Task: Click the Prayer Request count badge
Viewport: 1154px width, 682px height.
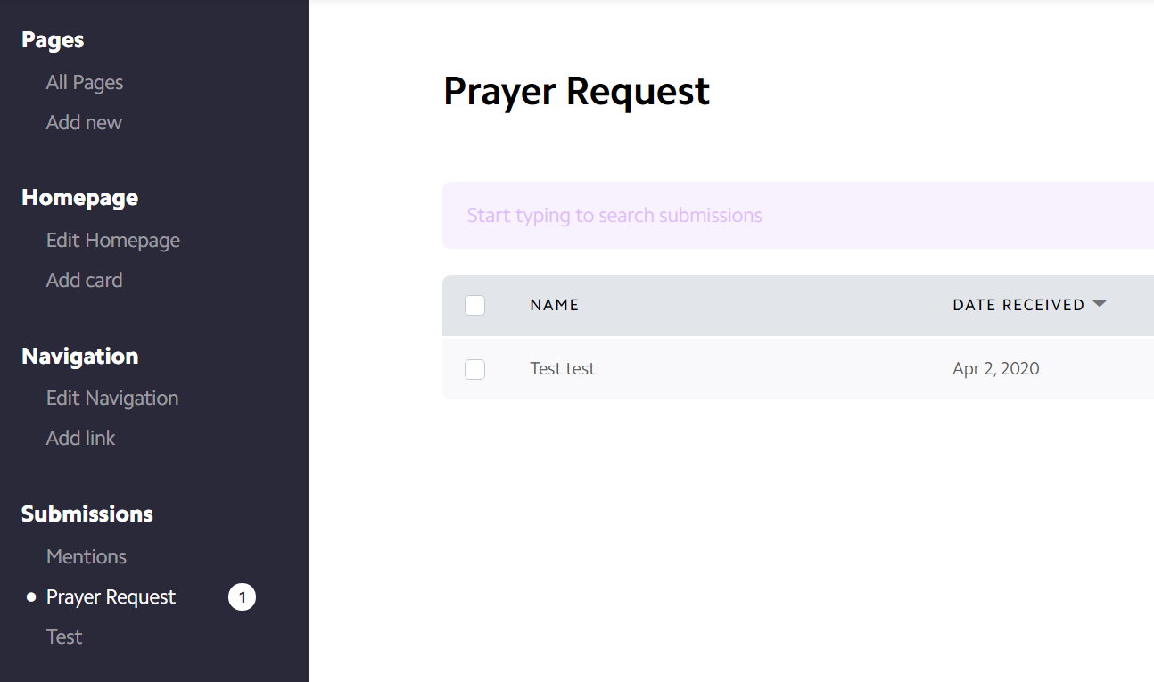Action: (x=242, y=597)
